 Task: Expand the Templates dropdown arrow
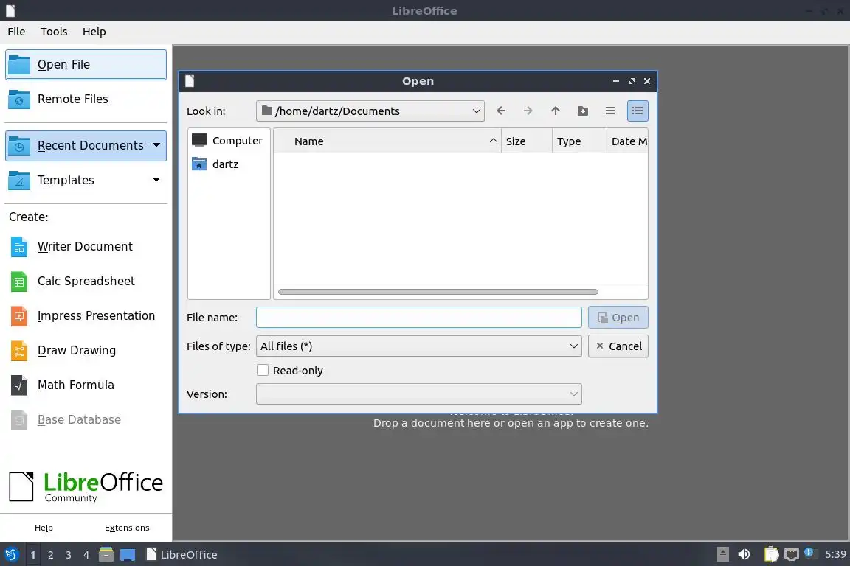click(156, 180)
